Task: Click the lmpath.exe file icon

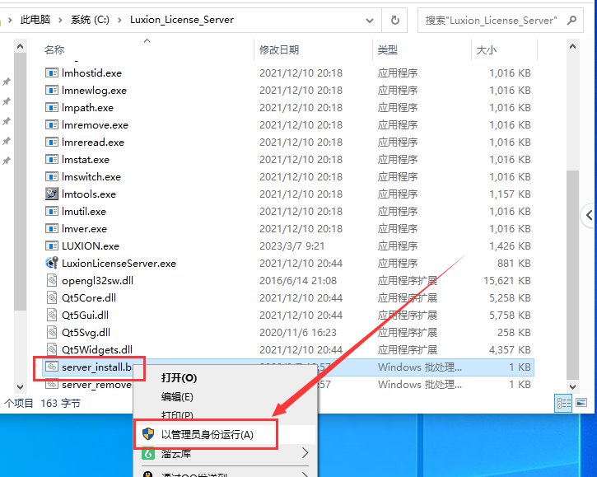Action: click(x=51, y=107)
